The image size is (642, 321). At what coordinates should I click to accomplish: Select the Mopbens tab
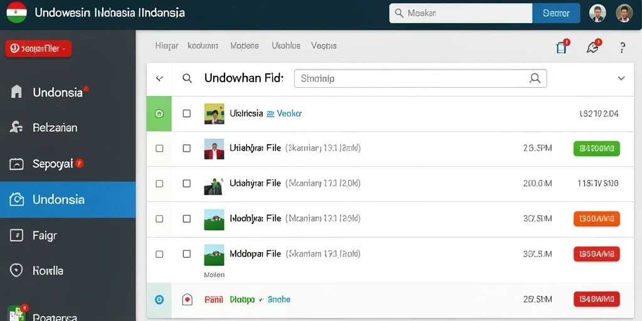245,45
